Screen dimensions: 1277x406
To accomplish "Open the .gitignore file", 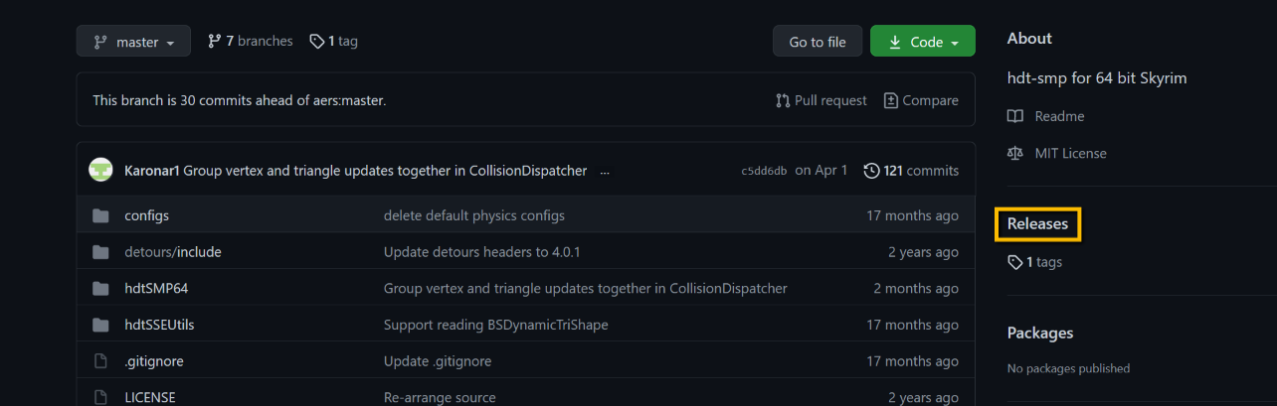I will click(154, 361).
